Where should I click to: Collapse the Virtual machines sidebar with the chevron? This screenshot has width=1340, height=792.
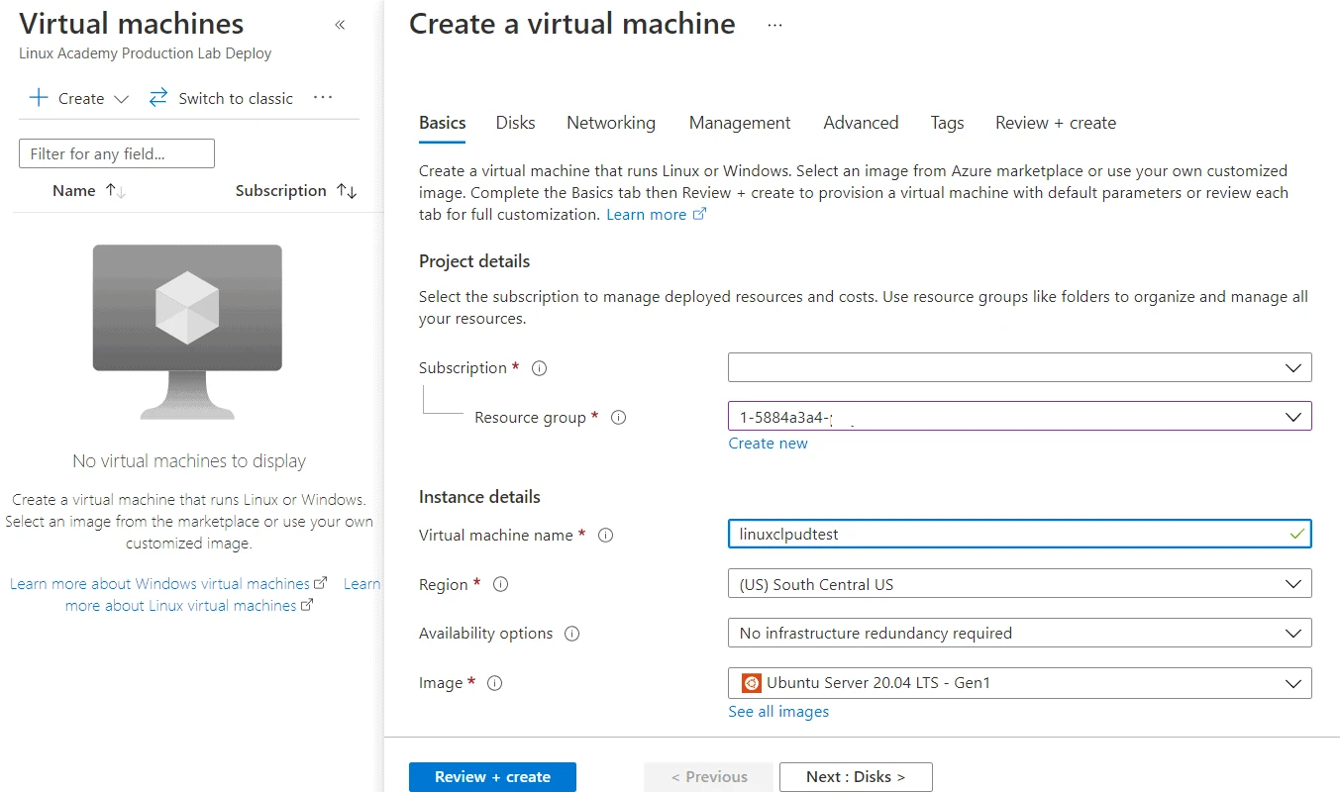coord(340,24)
